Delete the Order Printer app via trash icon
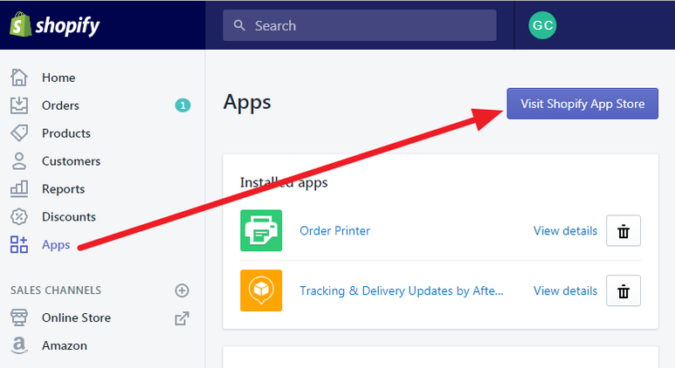 click(623, 231)
